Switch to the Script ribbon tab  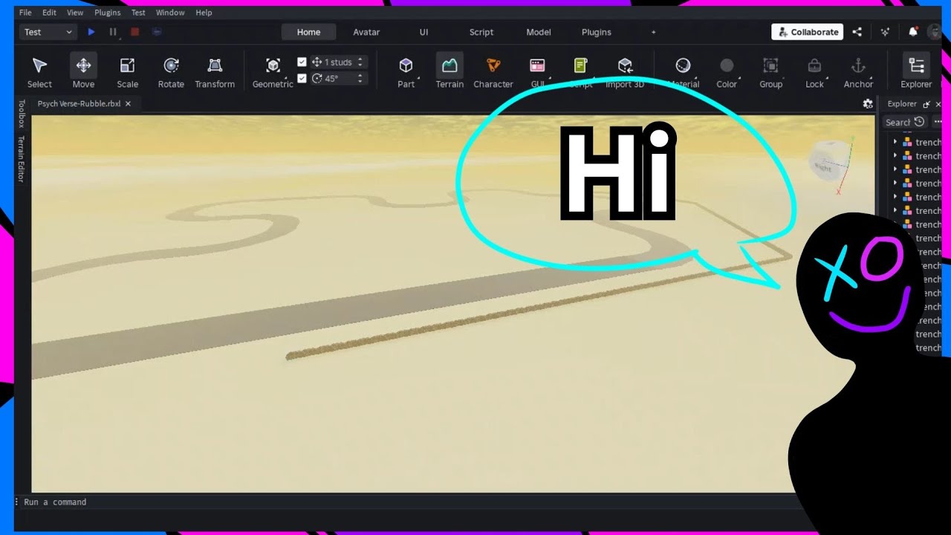tap(481, 32)
